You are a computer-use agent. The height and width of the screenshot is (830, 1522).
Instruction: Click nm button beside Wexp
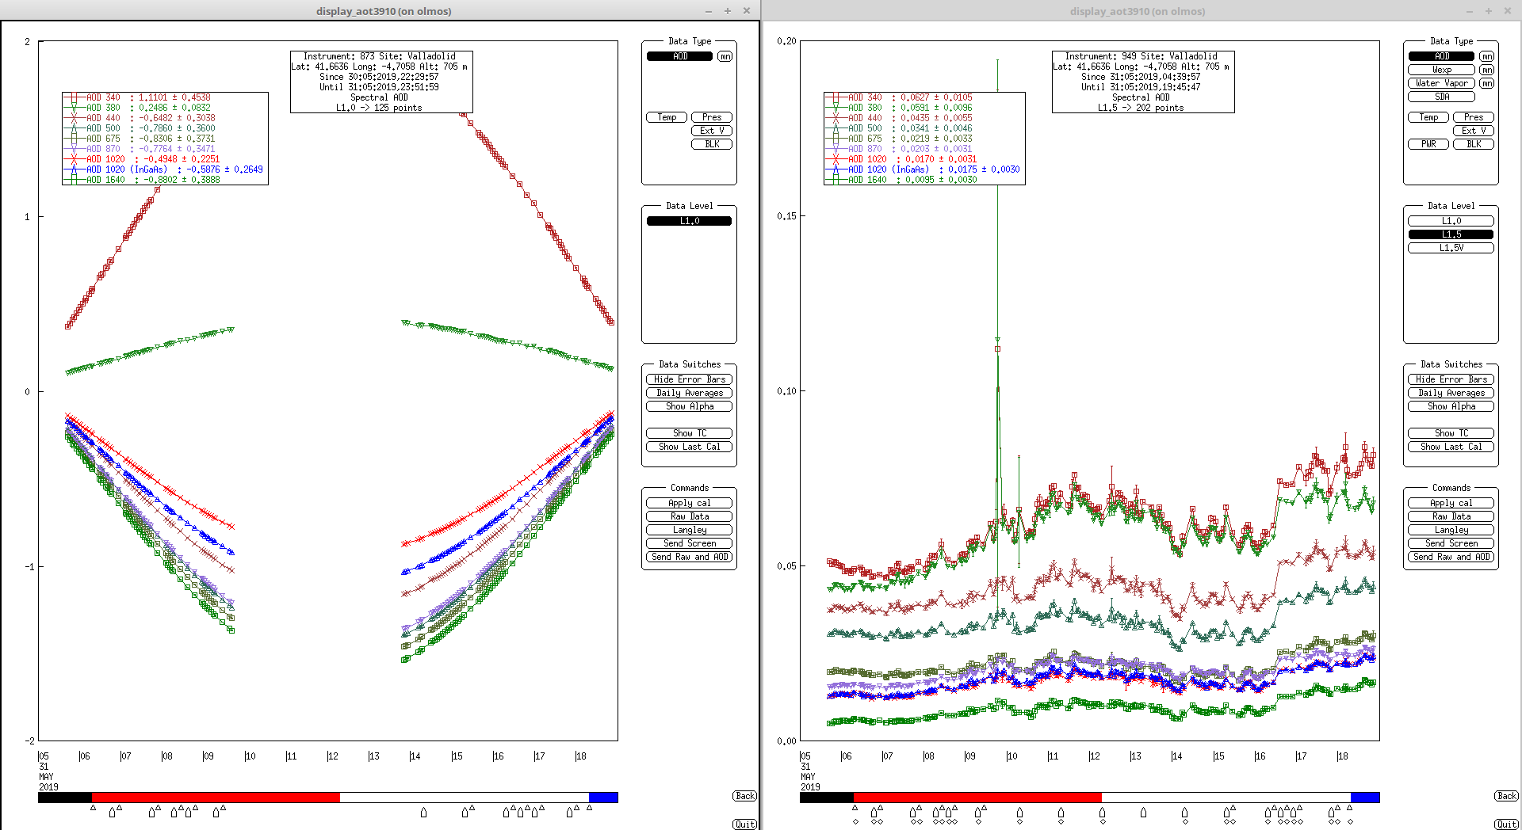pyautogui.click(x=1486, y=70)
